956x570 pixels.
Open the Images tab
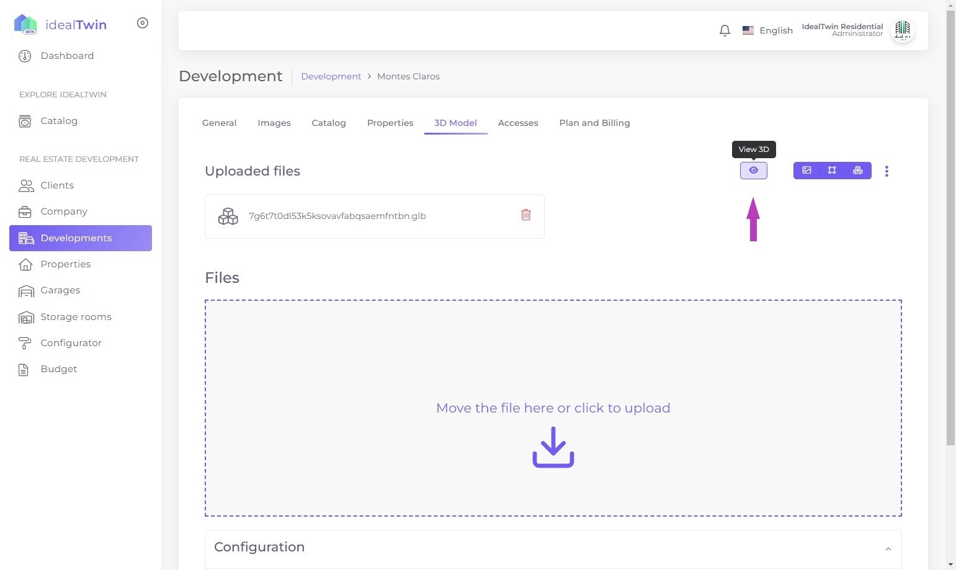(x=274, y=123)
